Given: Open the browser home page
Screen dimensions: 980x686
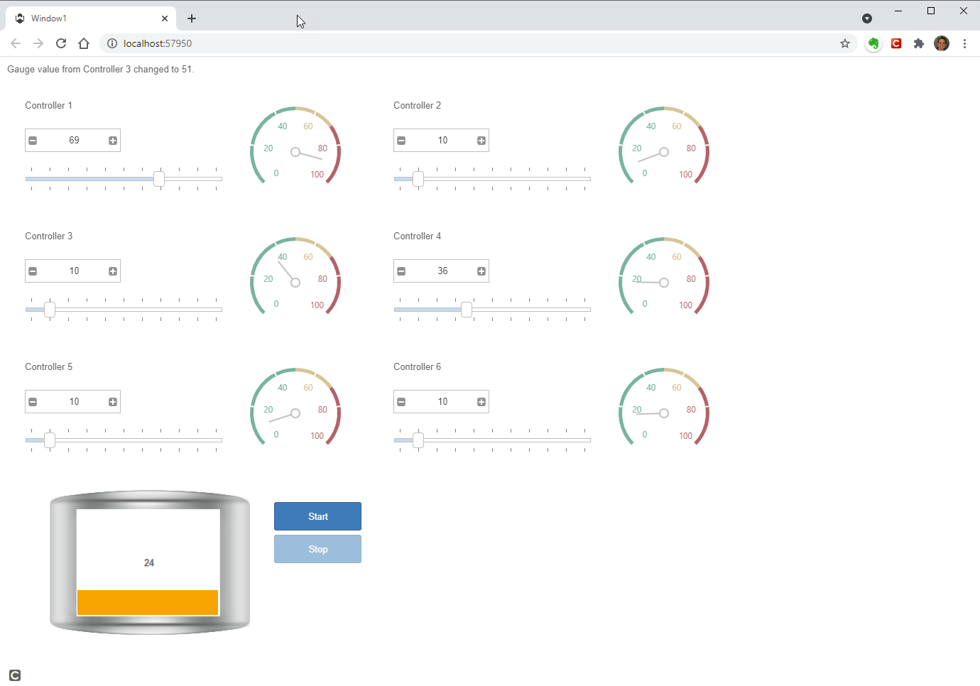Looking at the screenshot, I should (x=84, y=43).
